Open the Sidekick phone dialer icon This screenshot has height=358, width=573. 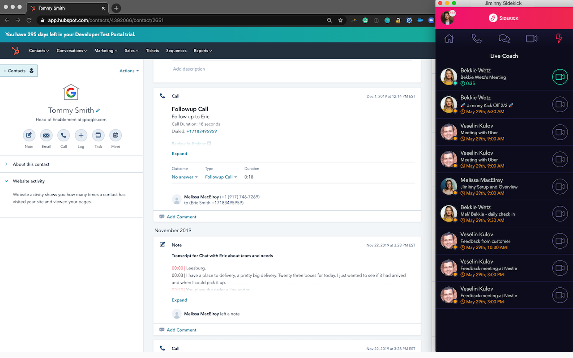point(477,39)
